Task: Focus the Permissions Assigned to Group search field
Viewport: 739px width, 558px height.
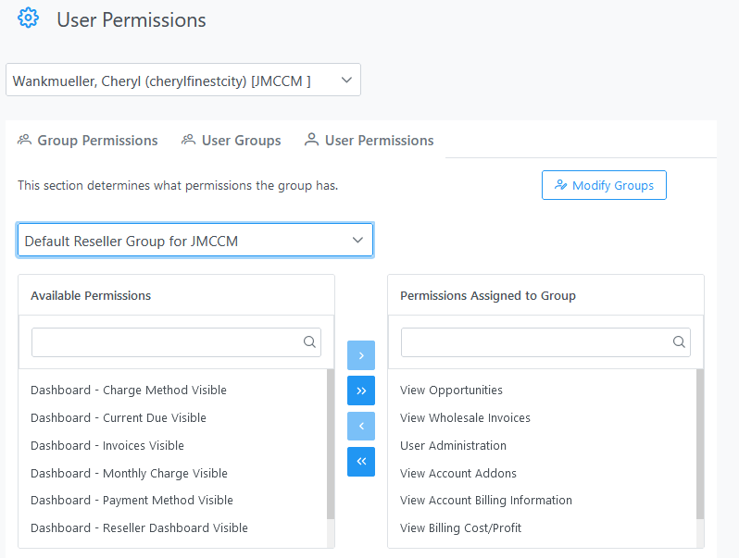Action: pos(545,342)
